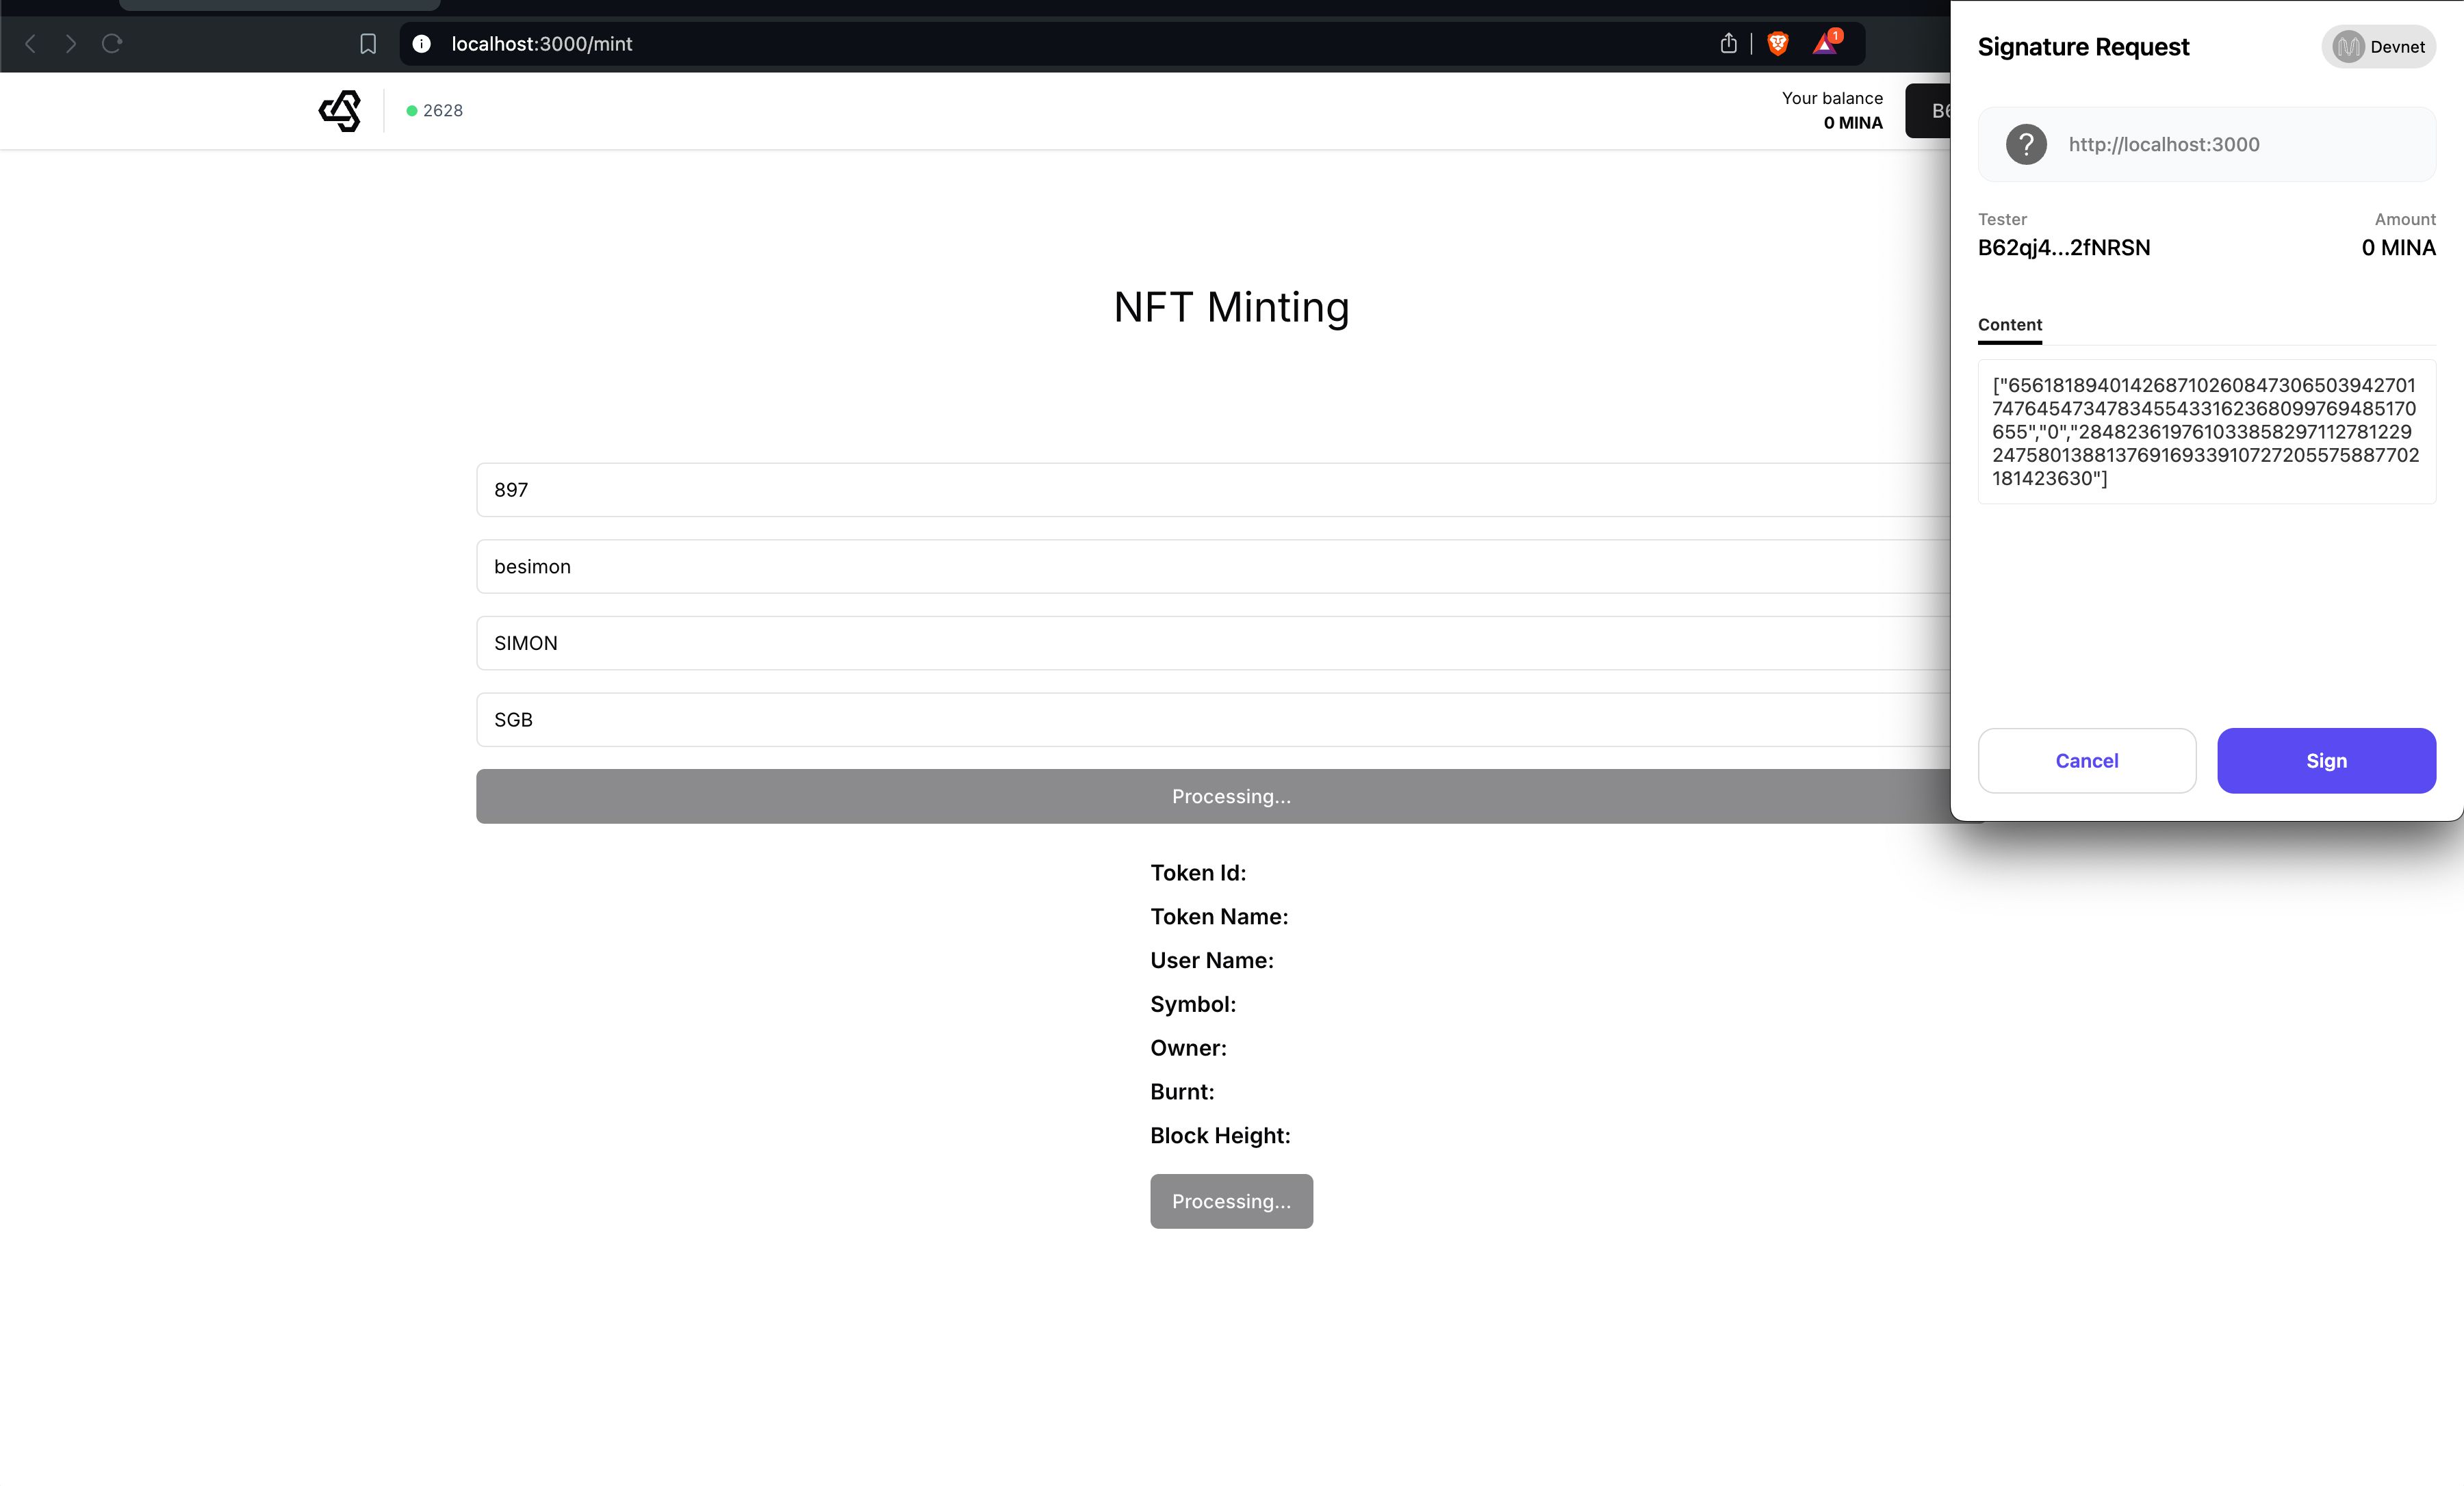Click the block height indicator 2628

[x=434, y=111]
